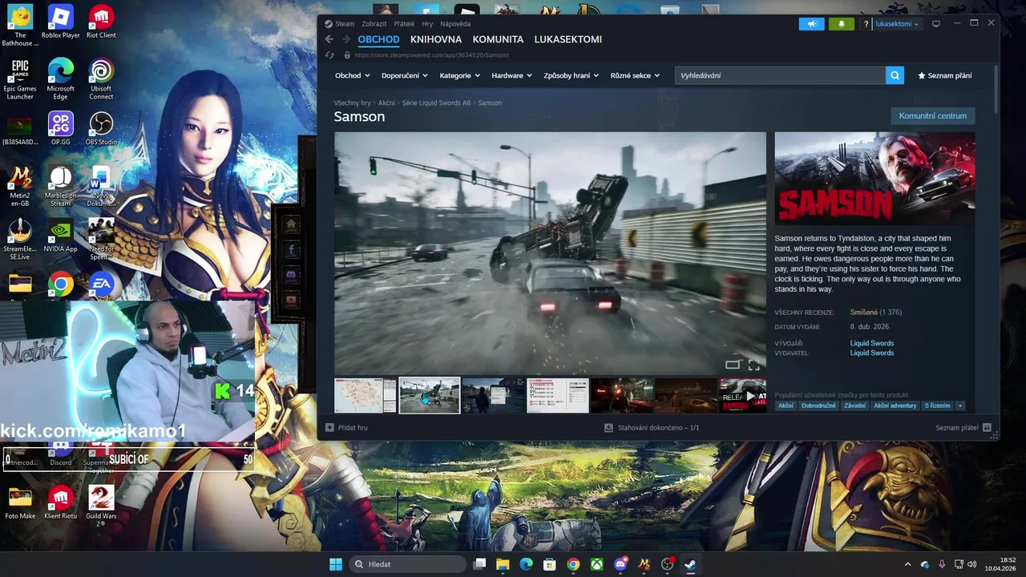Click the Vyhledávání store search field
The width and height of the screenshot is (1026, 577).
pos(780,75)
